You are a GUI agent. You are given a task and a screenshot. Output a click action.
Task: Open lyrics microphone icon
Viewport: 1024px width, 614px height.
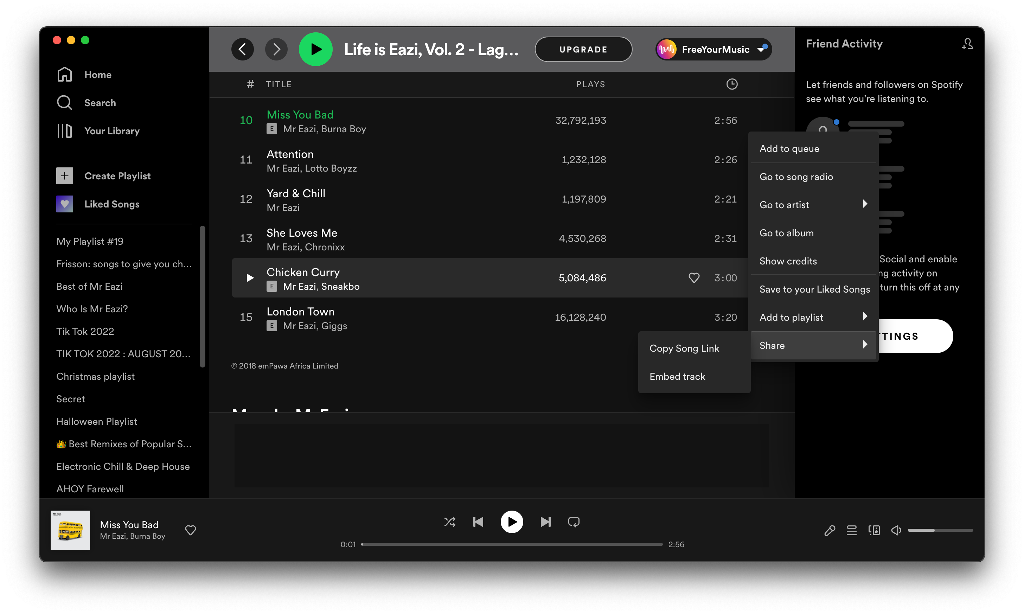pyautogui.click(x=830, y=530)
